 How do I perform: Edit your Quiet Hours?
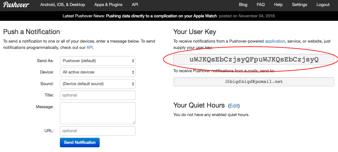pos(234,106)
